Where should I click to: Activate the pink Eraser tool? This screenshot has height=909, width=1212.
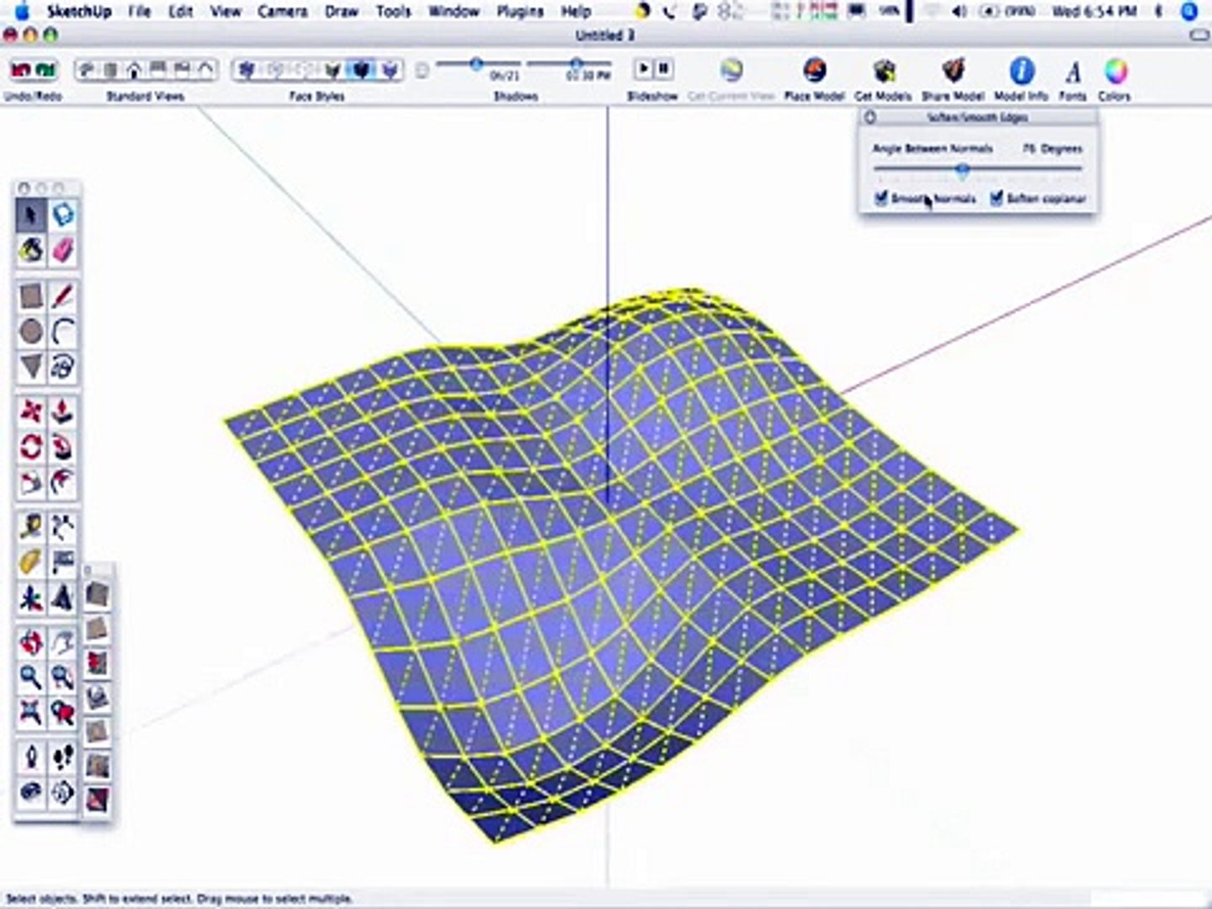(63, 250)
